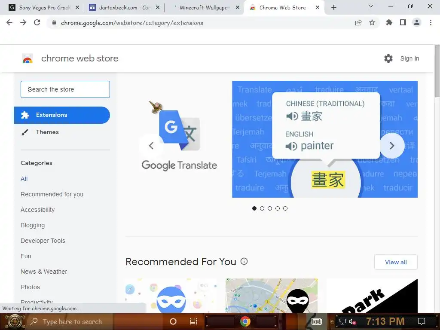Image resolution: width=440 pixels, height=330 pixels.
Task: View site info via the lock icon
Action: tap(54, 23)
